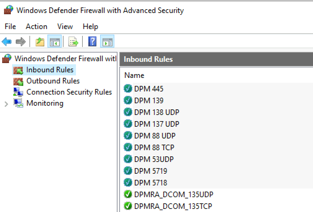Click the firewall icon in the title bar
The height and width of the screenshot is (212, 313).
point(8,10)
